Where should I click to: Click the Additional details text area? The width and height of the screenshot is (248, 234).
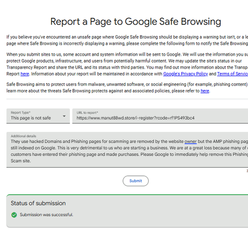tap(127, 150)
